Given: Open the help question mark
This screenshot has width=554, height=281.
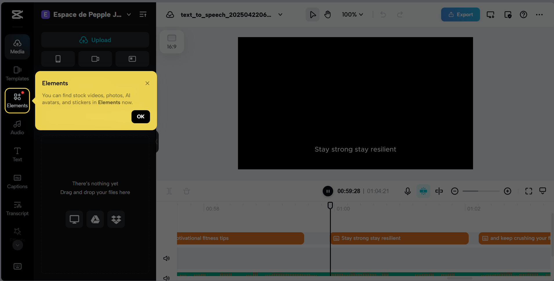Looking at the screenshot, I should 524,14.
